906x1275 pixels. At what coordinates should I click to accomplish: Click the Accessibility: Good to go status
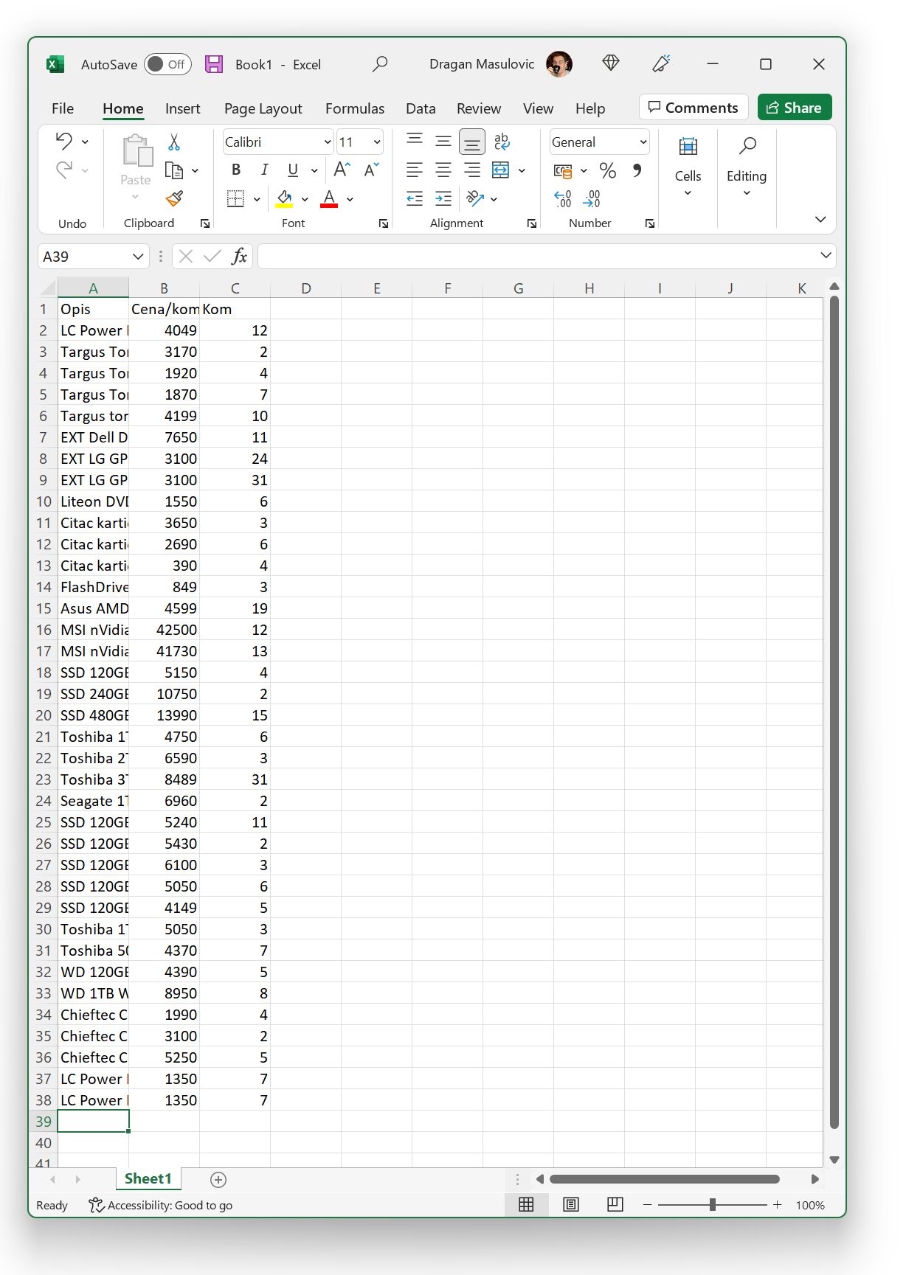point(160,1205)
